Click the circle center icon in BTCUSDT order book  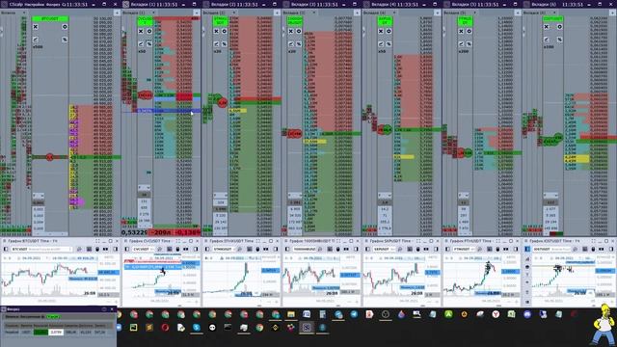[x=65, y=27]
